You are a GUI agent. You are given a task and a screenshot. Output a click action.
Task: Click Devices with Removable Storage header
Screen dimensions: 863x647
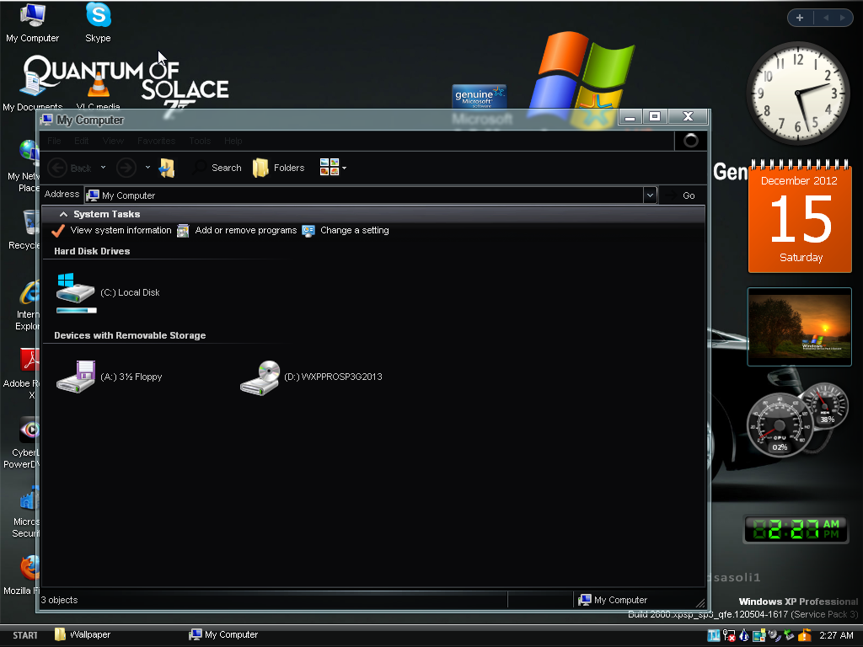130,335
